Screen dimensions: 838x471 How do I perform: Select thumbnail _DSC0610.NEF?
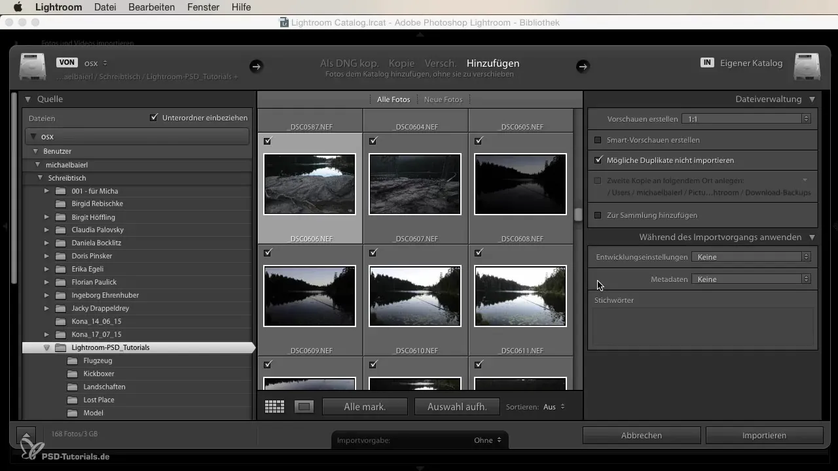coord(415,296)
